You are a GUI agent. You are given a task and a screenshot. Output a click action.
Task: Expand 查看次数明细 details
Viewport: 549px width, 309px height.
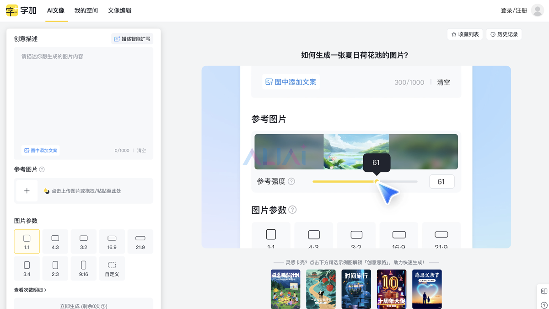30,290
